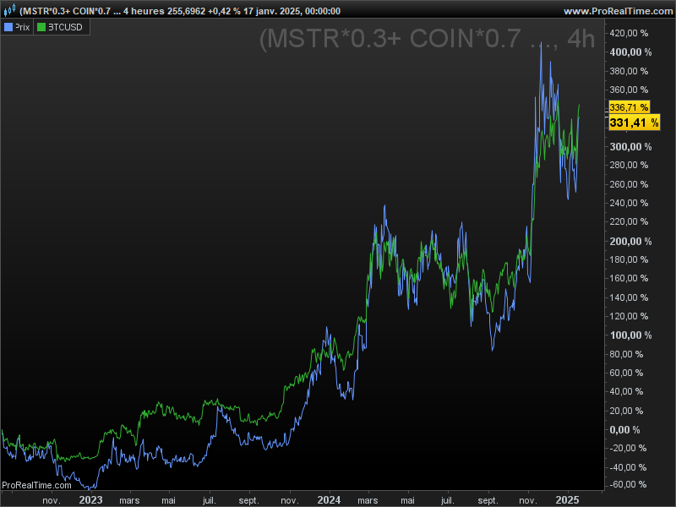676x507 pixels.
Task: Click the -40,00 % axis label
Action: 628,467
